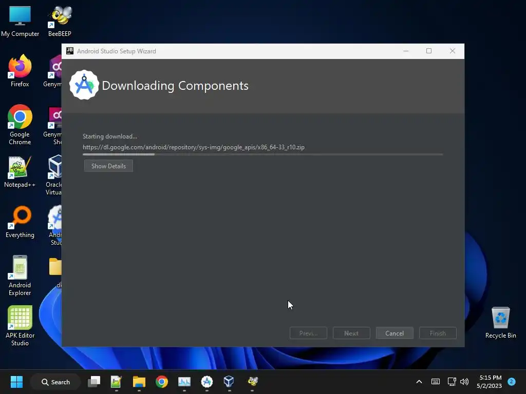Open the resource monitor app on the taskbar
Viewport: 526px width, 394px height.
(184, 382)
